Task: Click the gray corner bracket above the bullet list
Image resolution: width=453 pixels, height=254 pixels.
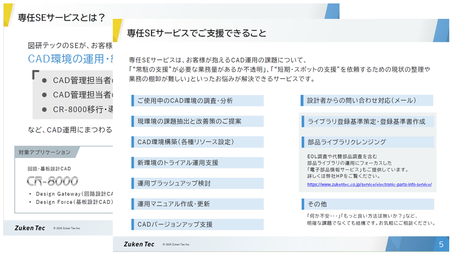Action: [35, 74]
